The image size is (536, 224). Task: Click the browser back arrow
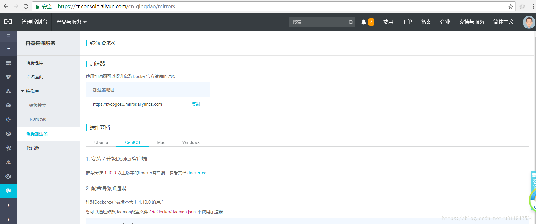point(6,6)
